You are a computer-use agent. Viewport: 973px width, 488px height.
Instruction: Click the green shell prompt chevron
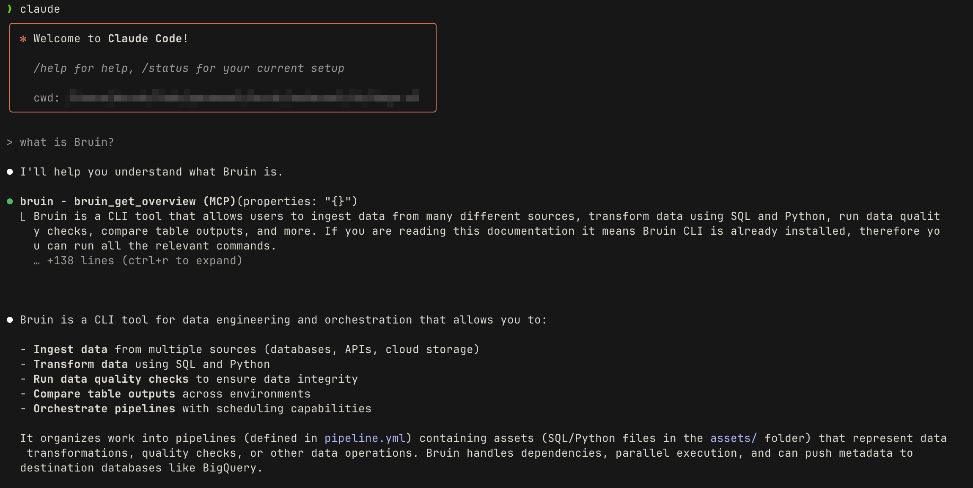point(9,9)
